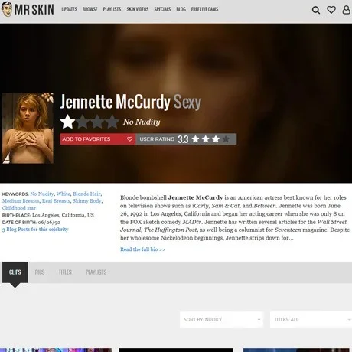352x352 pixels.
Task: Click the Date of Birth text
Action: (x=31, y=222)
